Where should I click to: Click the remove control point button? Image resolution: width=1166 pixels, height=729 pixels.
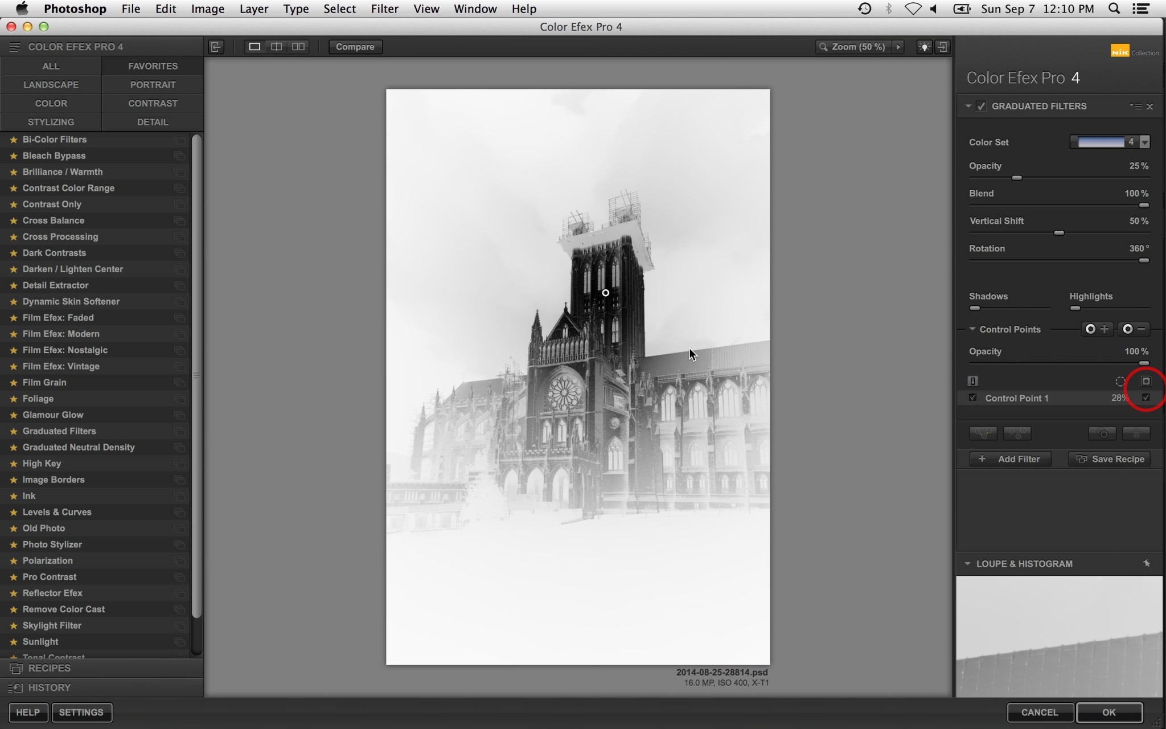[1134, 329]
